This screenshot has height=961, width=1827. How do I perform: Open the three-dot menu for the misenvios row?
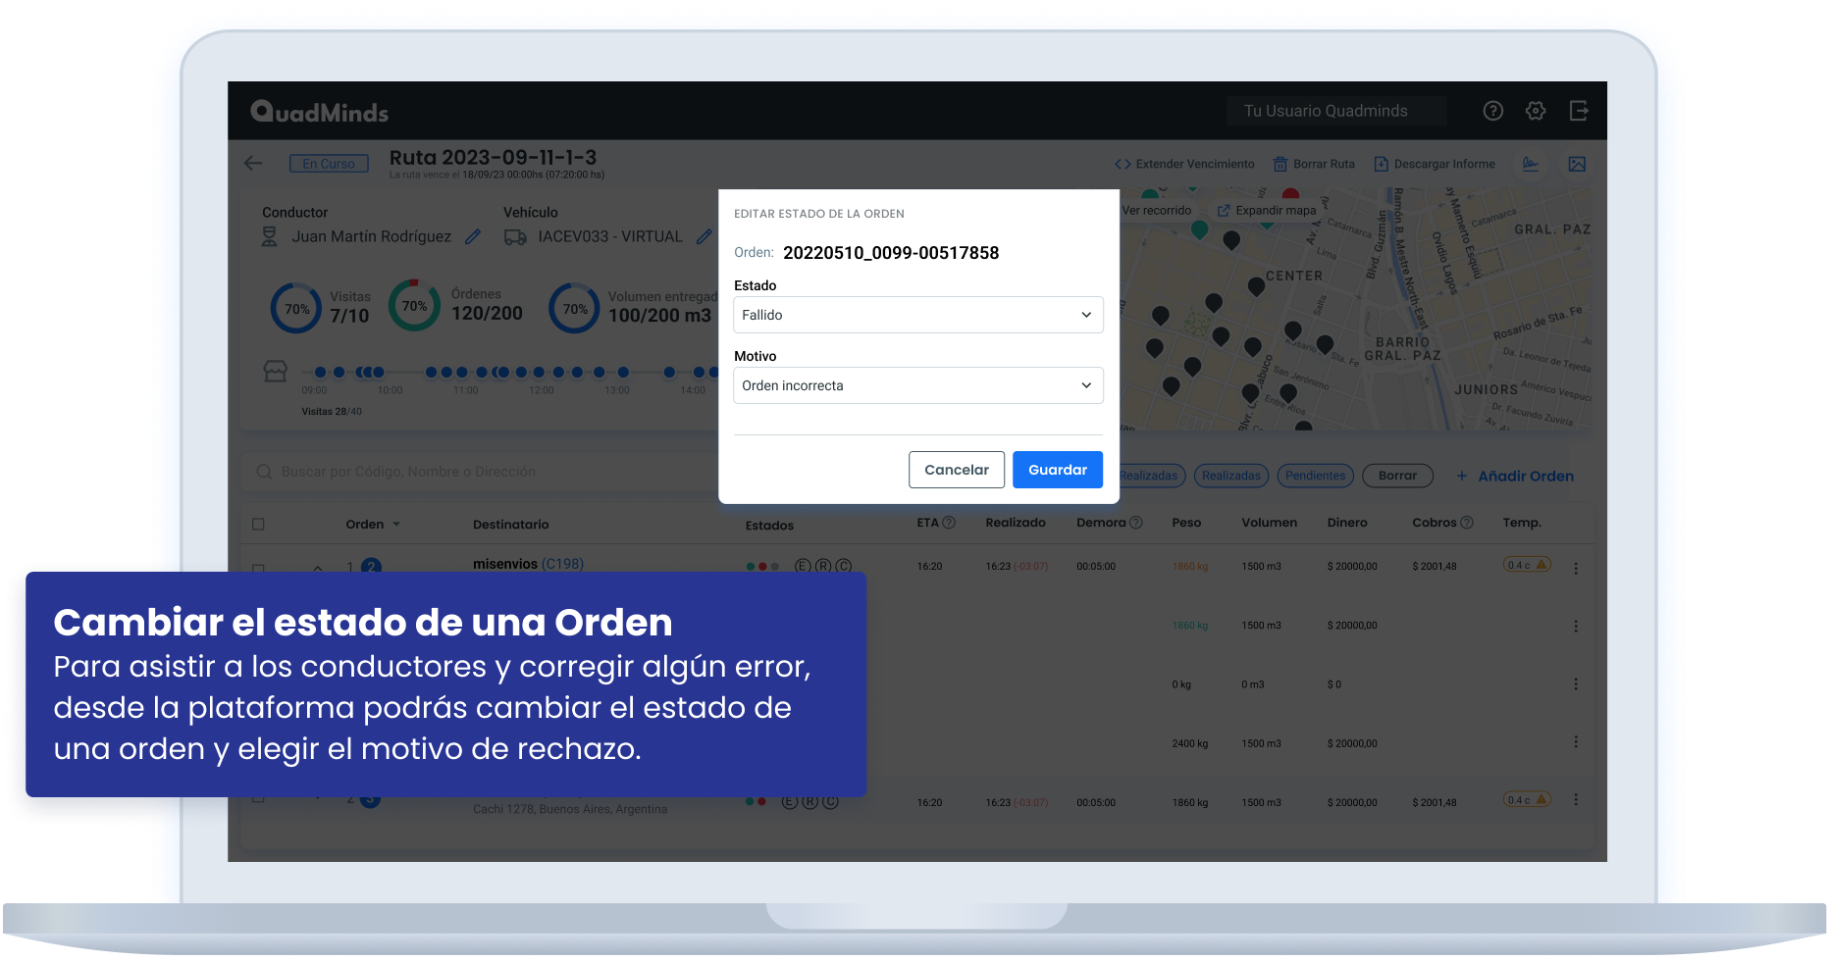click(1576, 568)
